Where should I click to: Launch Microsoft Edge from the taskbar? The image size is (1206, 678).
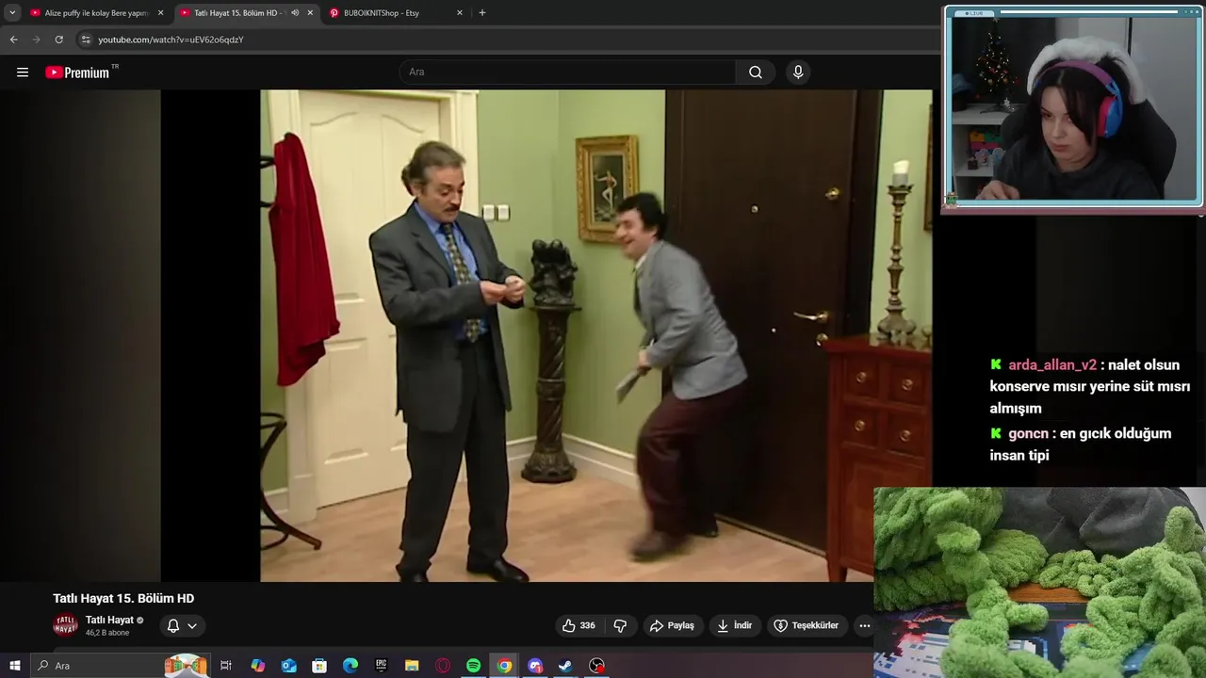click(x=350, y=666)
